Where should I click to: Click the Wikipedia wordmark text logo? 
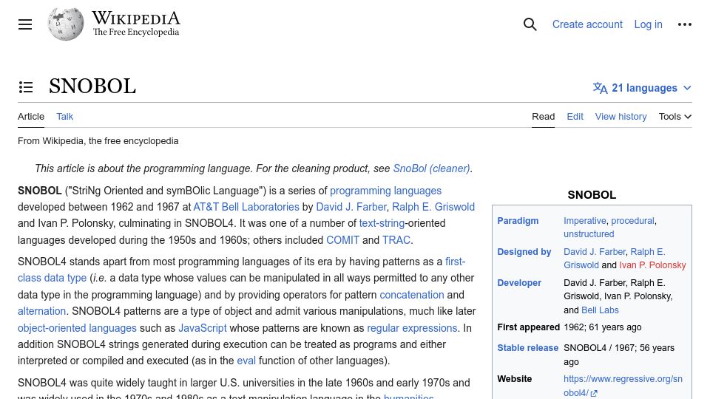point(136,24)
